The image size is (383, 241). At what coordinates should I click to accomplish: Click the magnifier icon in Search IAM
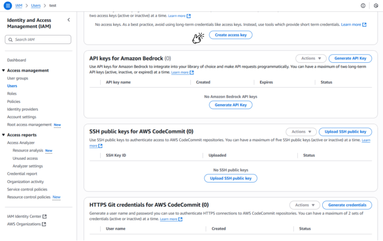[11, 39]
